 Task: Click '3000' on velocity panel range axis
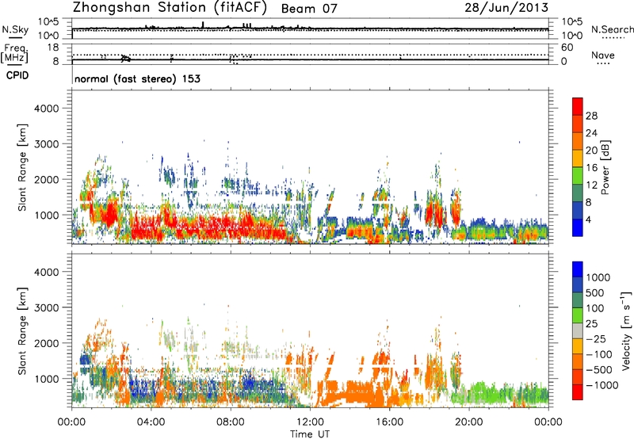[x=47, y=307]
